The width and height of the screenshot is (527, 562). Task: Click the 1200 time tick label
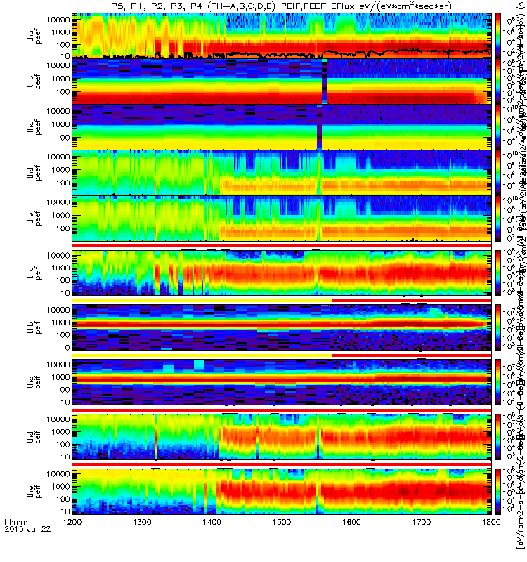(72, 522)
